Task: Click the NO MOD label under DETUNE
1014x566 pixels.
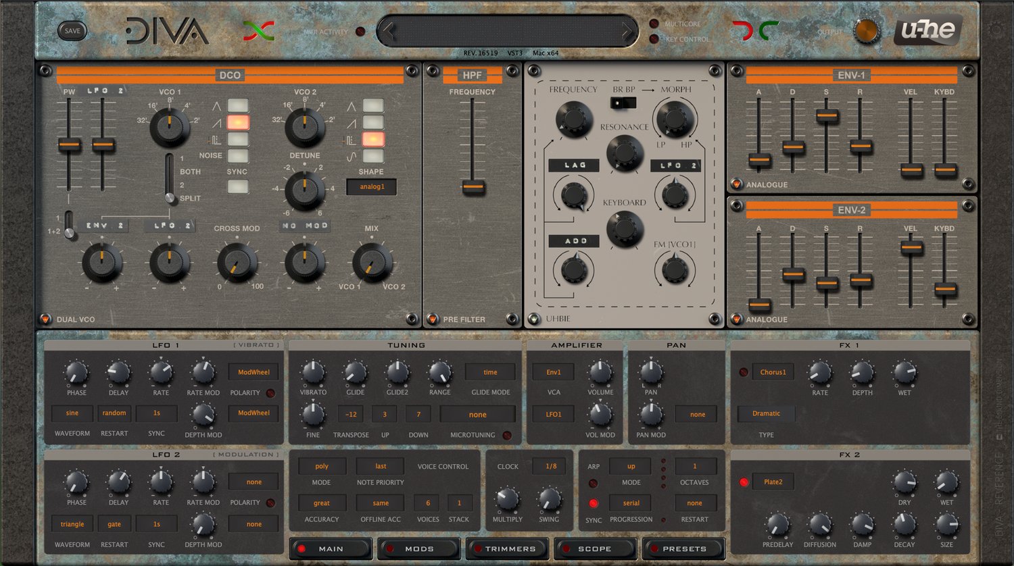Action: coord(305,226)
